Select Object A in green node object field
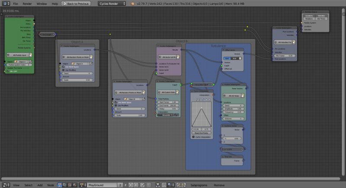The width and height of the screenshot is (346, 188). pyautogui.click(x=22, y=61)
